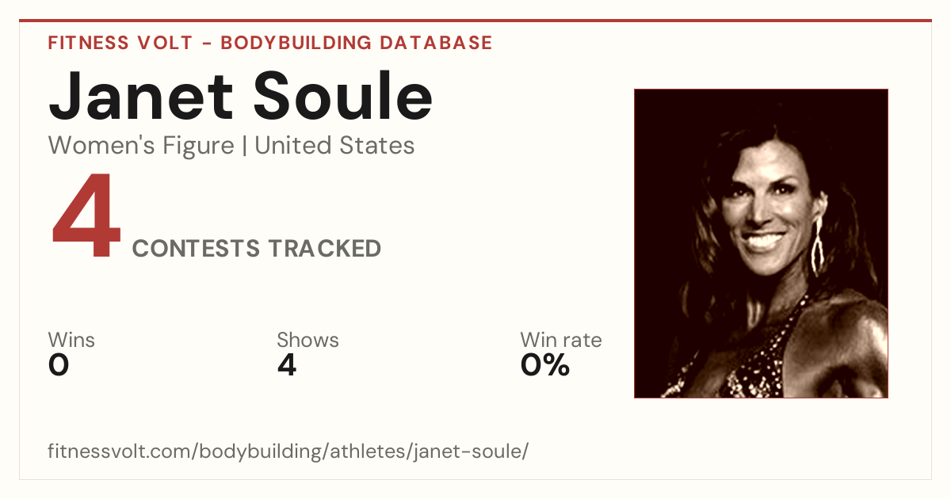
Task: Click the Fitness Volt Bodybuilding Database header
Action: (x=270, y=43)
